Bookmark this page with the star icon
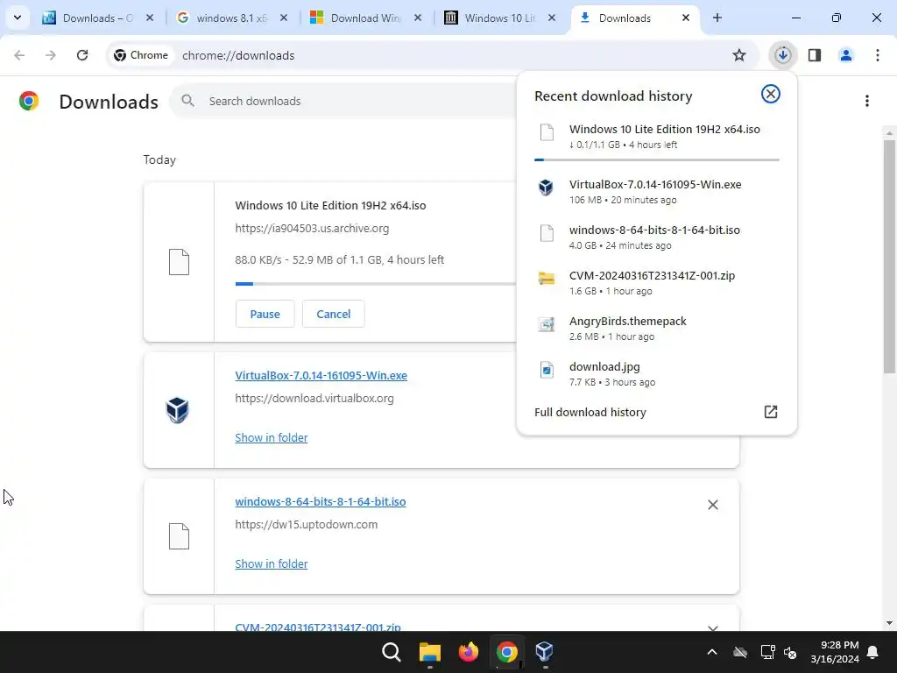This screenshot has height=673, width=897. click(739, 55)
